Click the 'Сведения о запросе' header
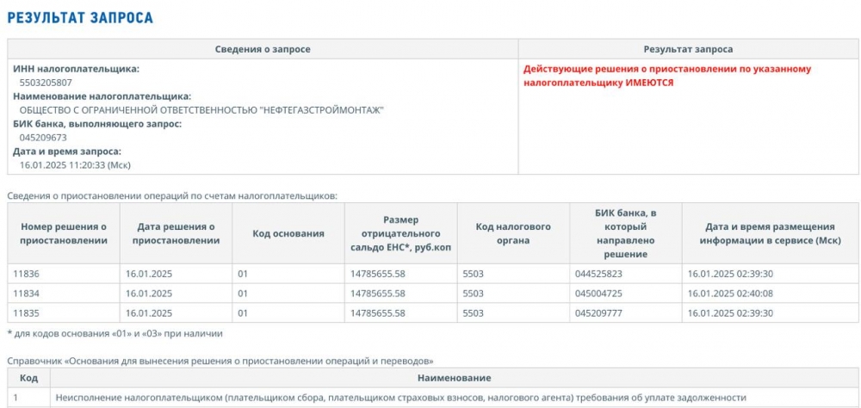The image size is (861, 408). 263,49
